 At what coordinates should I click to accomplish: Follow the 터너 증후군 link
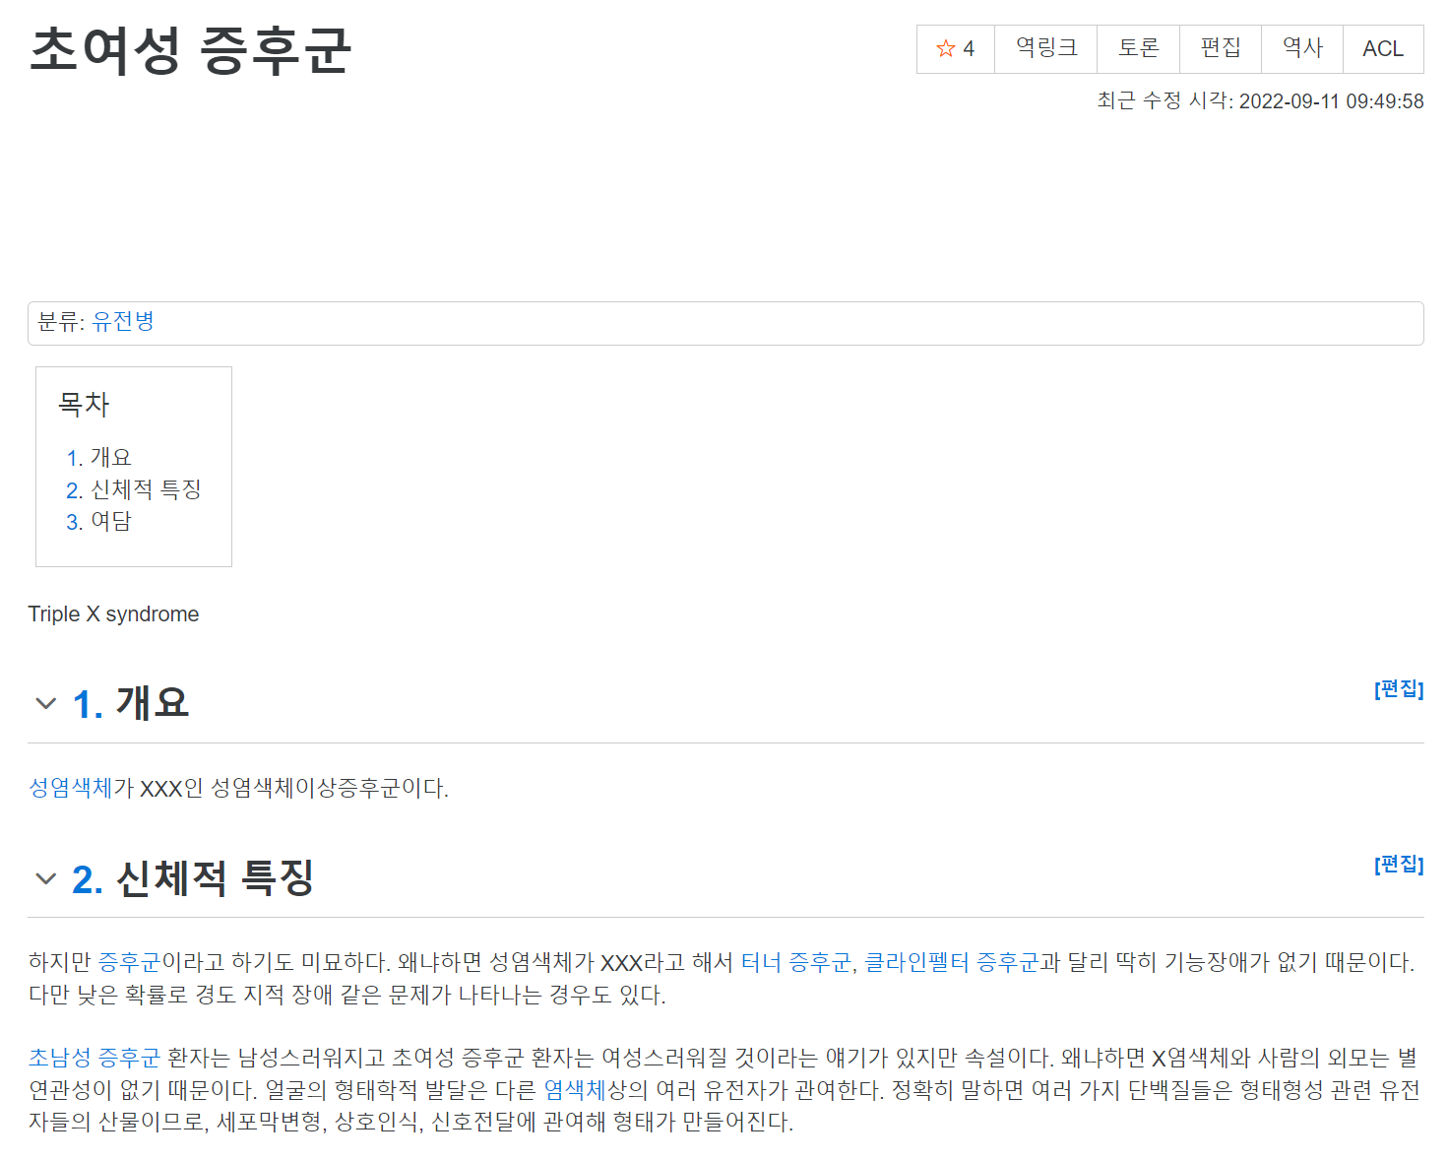point(795,963)
